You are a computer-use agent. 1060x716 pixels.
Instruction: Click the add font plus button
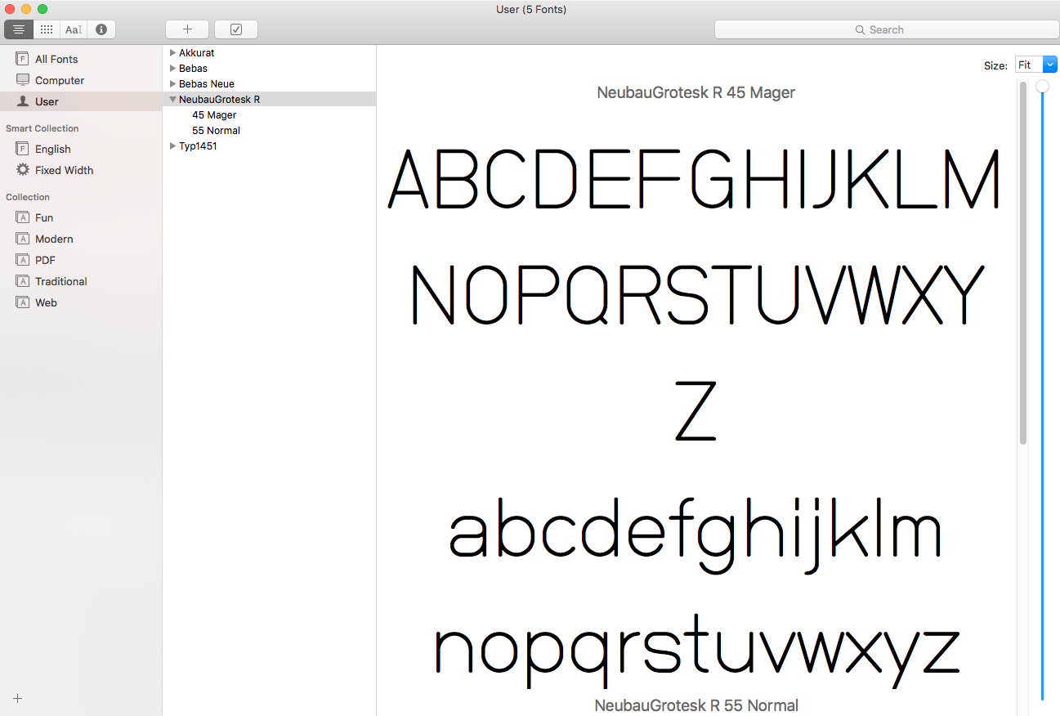tap(187, 29)
